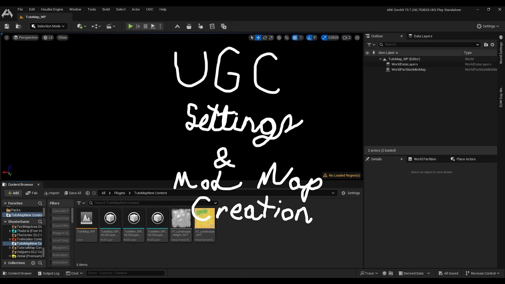Adjust camera speed setting 2
The height and width of the screenshot is (284, 505).
point(346,37)
